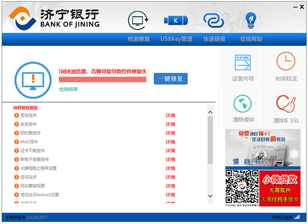Open the 小微贷款 loan advertisement
Image resolution: width=308 pixels, height=224 pixels.
[x=280, y=188]
